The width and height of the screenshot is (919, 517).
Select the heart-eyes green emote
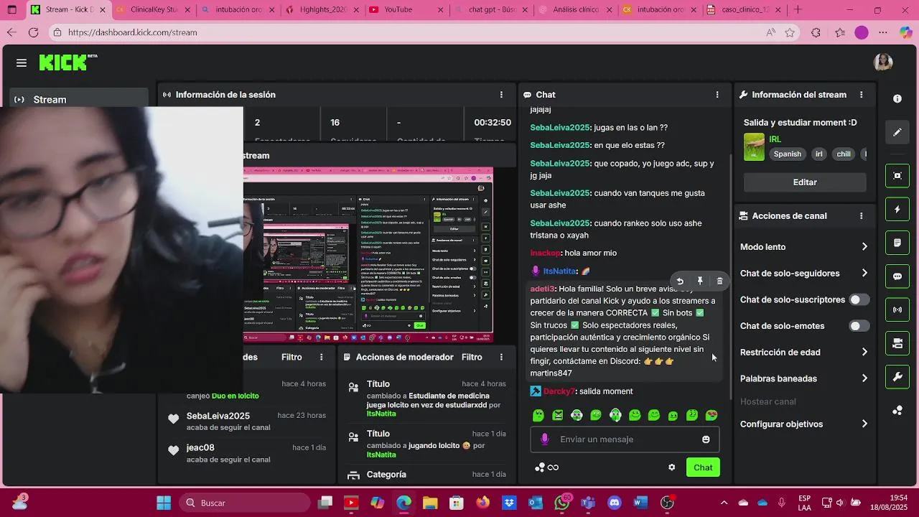coord(712,415)
